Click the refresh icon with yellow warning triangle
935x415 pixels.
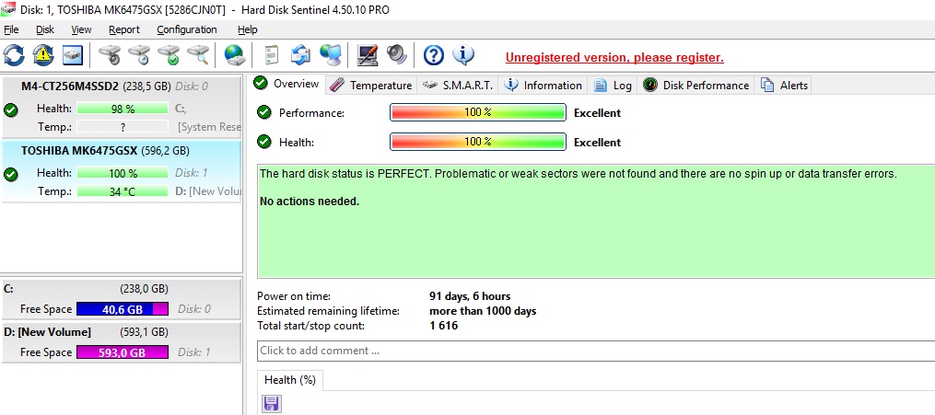[43, 55]
